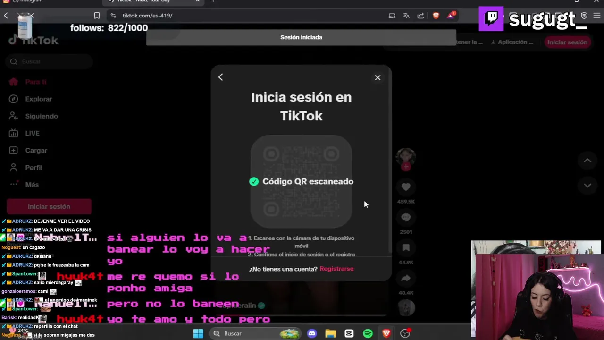Screen dimensions: 604x340
Task: Open the video creator's avatar
Action: point(406,158)
